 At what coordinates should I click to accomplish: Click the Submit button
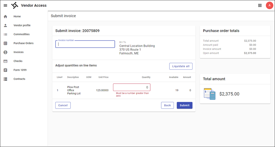click(x=185, y=106)
